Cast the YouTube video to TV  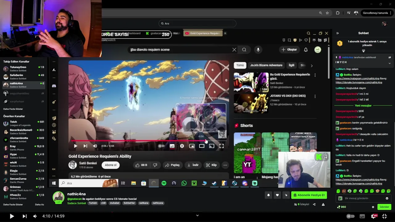[x=211, y=146]
